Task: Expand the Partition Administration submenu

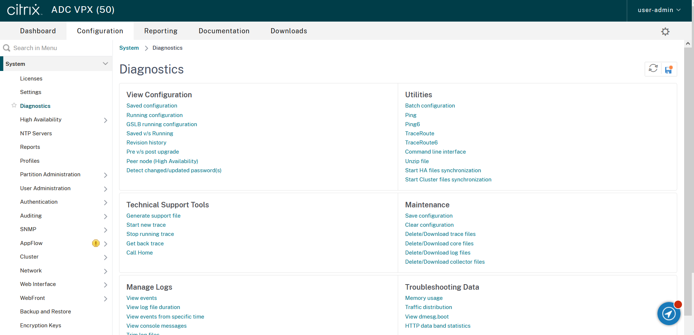Action: pos(106,175)
